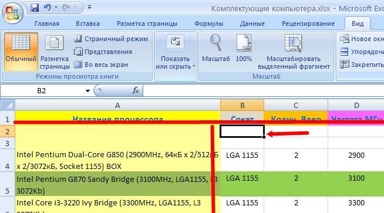The image size is (384, 213).
Task: Open Закрепить области freeze panes
Action: (x=362, y=65)
